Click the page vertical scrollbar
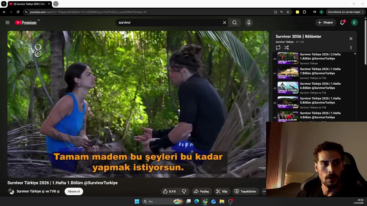367x206 pixels. (x=366, y=42)
